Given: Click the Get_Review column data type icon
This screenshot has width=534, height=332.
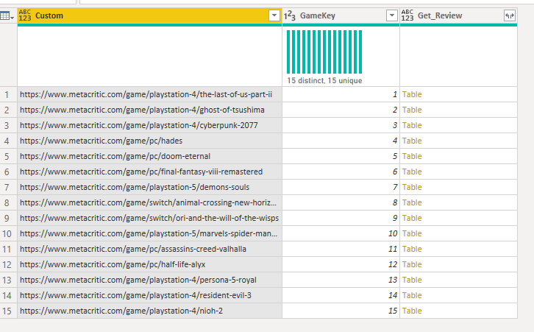Looking at the screenshot, I should click(407, 15).
